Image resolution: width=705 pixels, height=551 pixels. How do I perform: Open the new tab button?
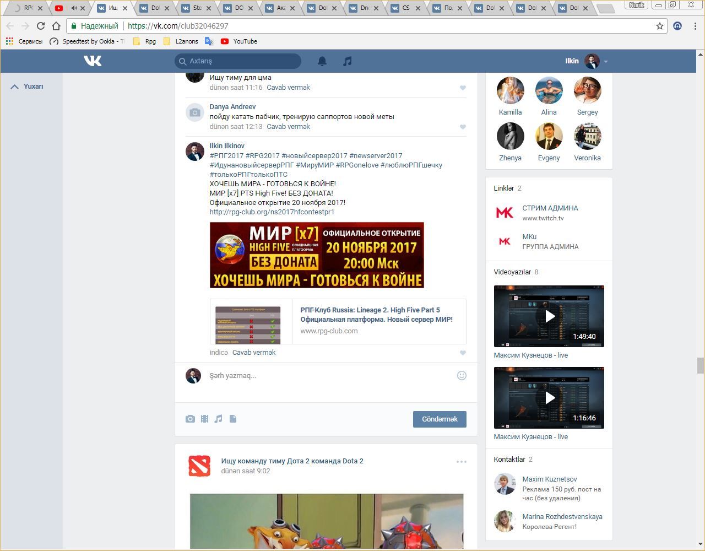click(x=605, y=8)
